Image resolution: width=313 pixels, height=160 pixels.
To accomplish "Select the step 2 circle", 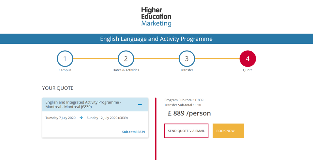I will click(126, 59).
